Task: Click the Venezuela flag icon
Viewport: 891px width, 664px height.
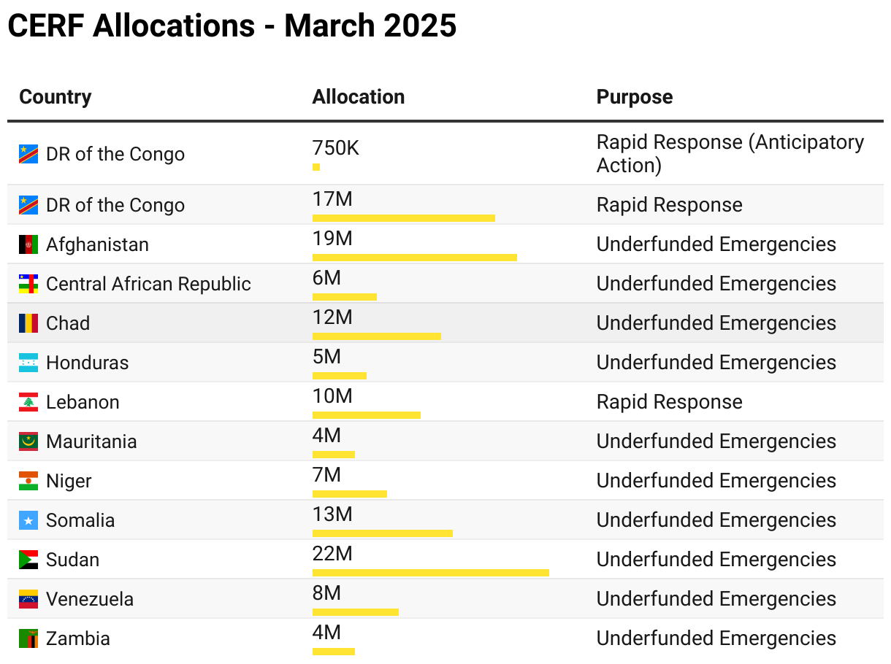Action: (x=28, y=599)
